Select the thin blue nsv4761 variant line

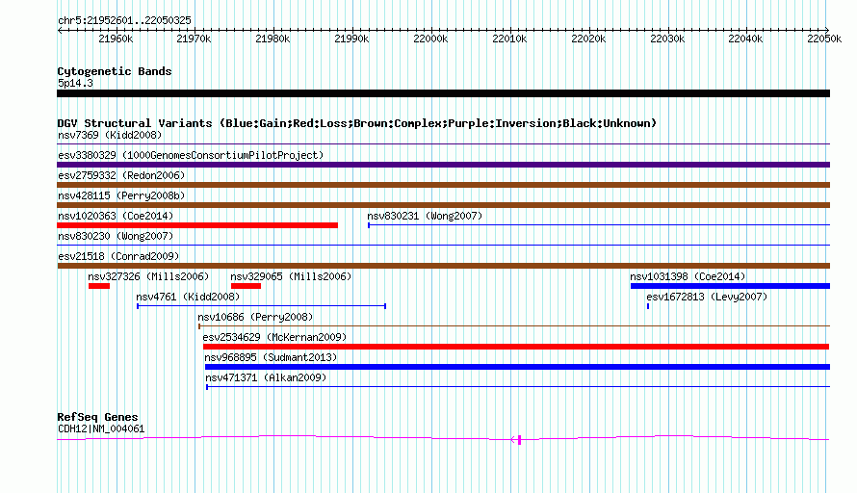coord(261,306)
